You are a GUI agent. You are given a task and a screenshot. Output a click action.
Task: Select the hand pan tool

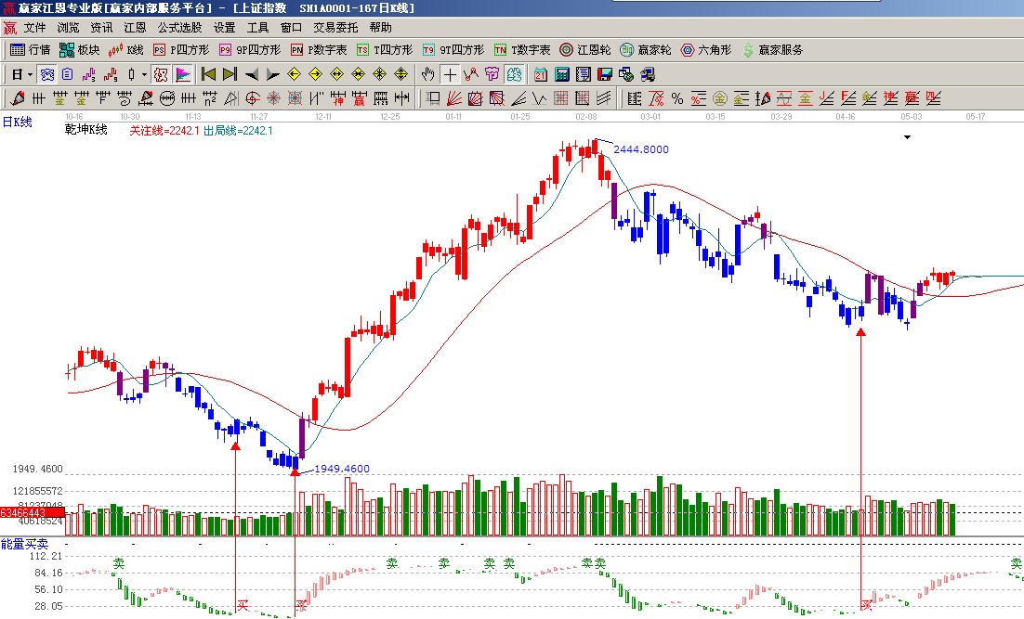[x=427, y=74]
